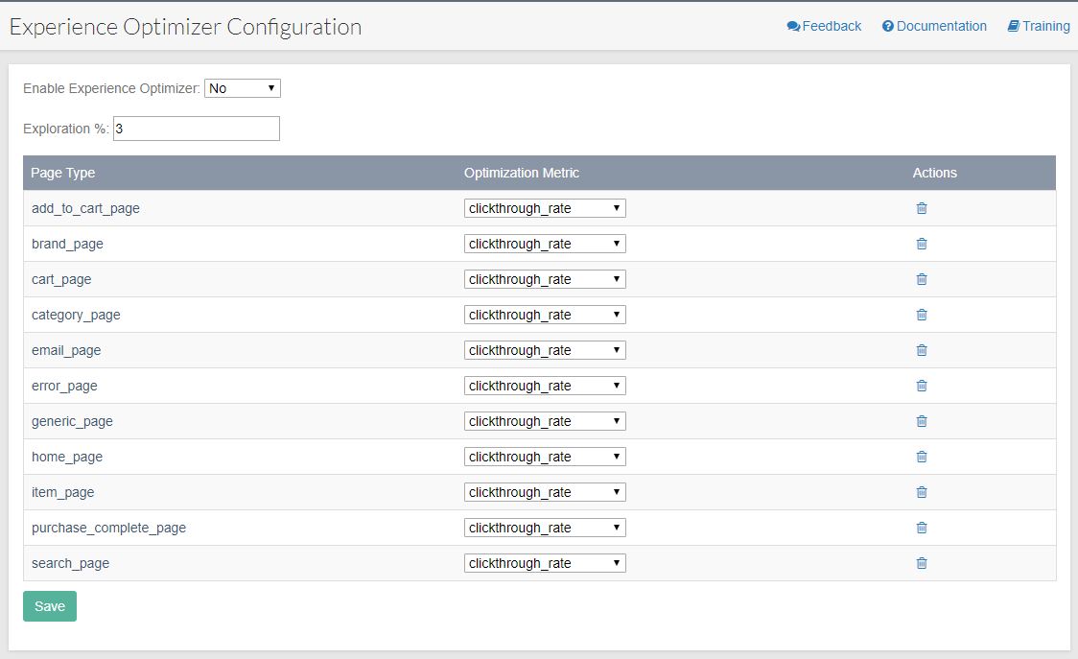Delete the purchase_complete_page row

tap(921, 528)
